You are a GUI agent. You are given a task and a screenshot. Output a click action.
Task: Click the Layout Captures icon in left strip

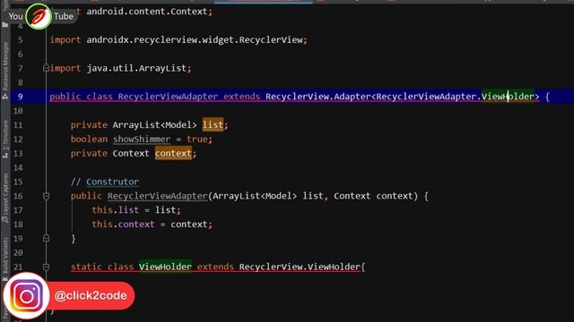click(5, 219)
